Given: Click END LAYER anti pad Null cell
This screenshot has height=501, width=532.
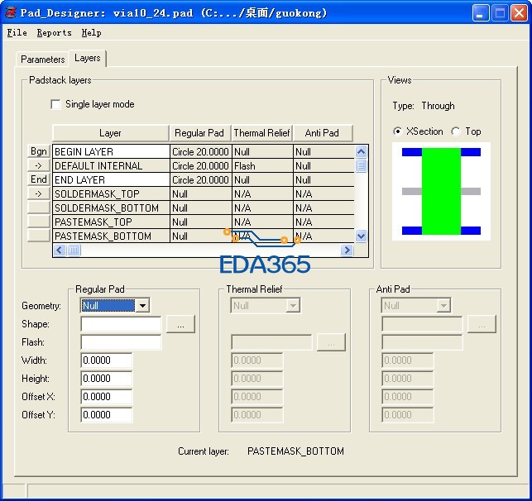Looking at the screenshot, I should click(x=324, y=179).
